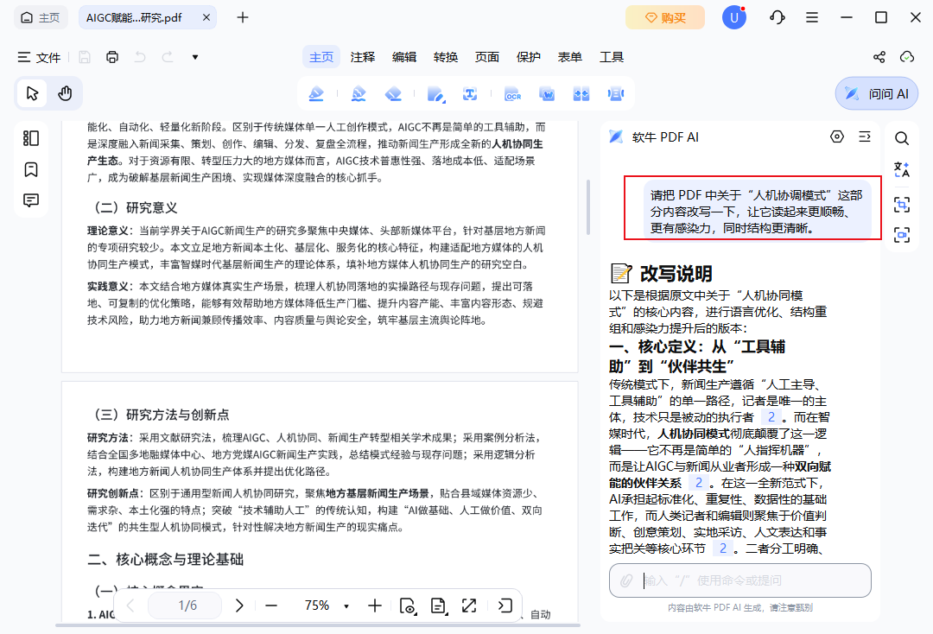
Task: Enter fullscreen view from bottom bar
Action: (x=469, y=605)
